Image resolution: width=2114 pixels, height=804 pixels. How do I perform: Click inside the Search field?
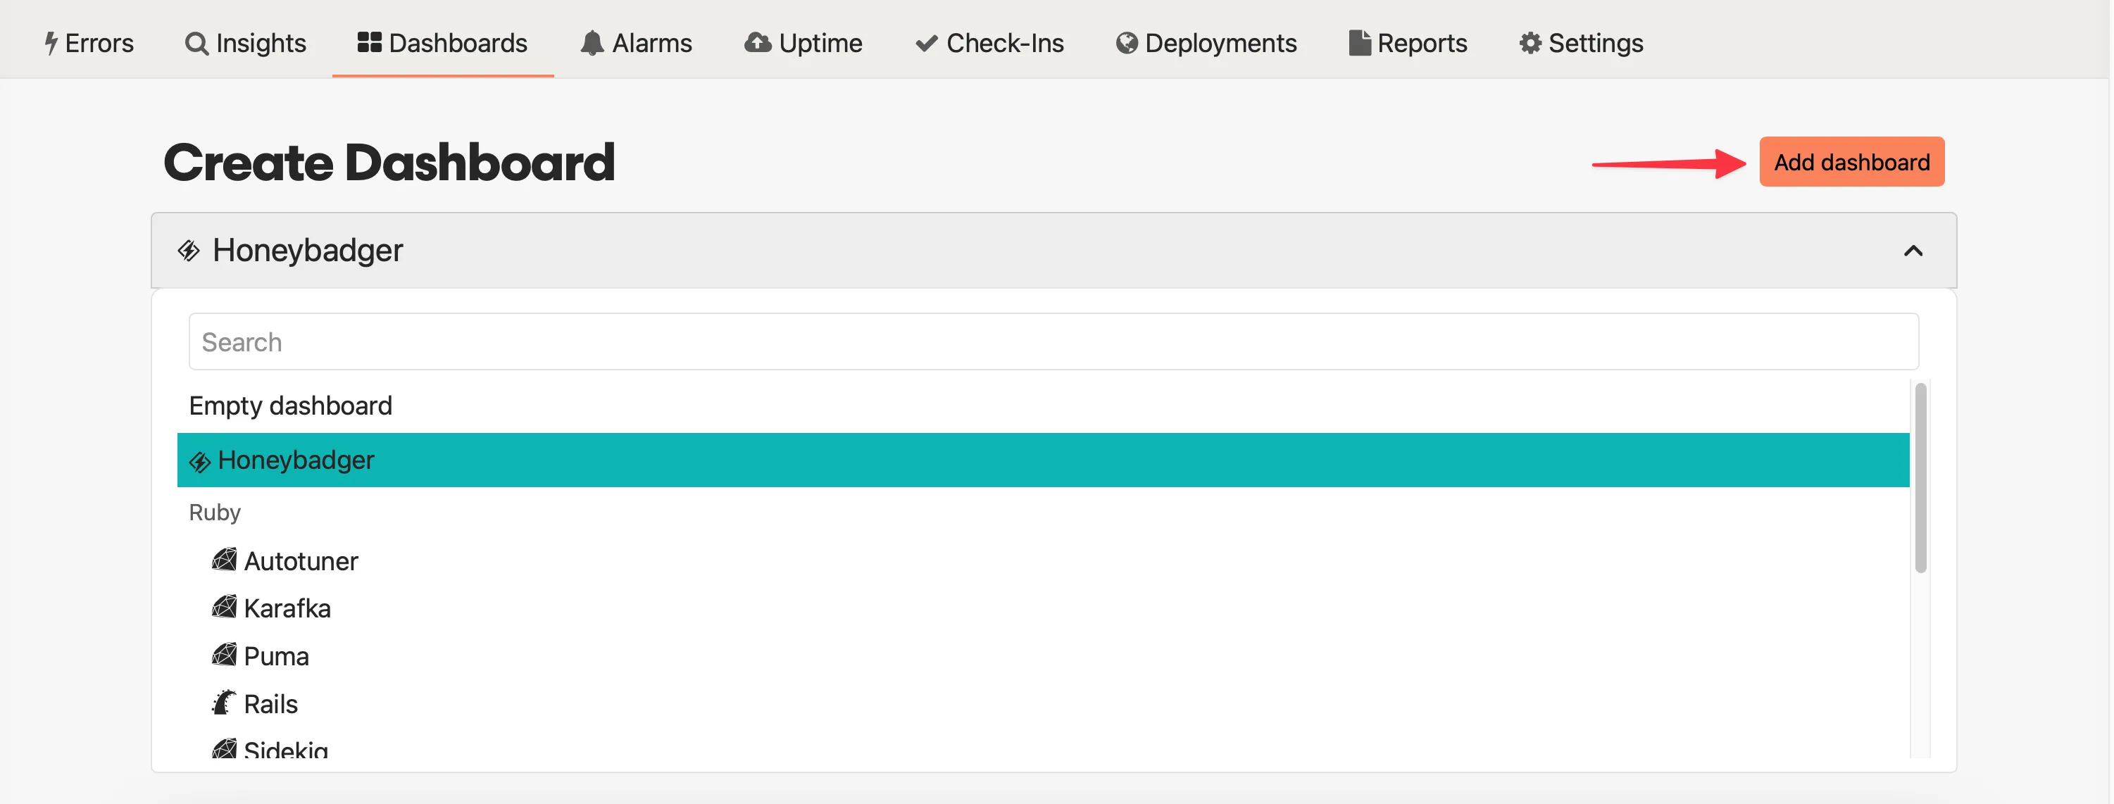575,341
